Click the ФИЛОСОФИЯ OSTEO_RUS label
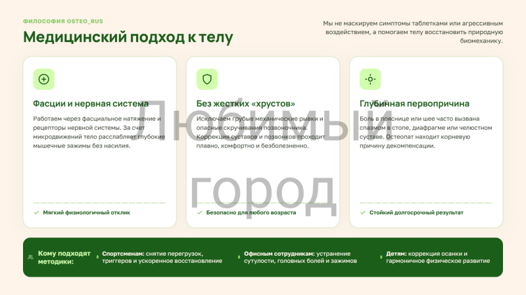 point(63,21)
